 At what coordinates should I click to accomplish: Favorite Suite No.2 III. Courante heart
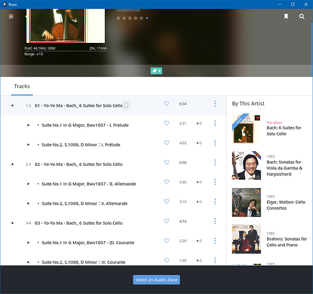pos(167,260)
